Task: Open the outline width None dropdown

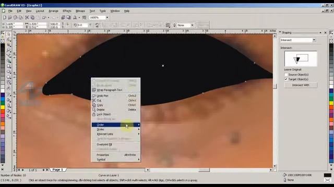Action: (192, 25)
